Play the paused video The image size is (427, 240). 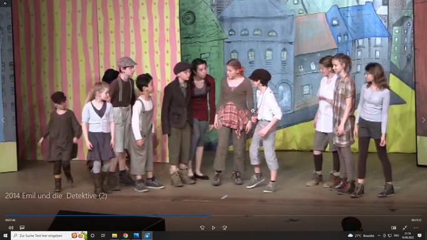tap(214, 227)
